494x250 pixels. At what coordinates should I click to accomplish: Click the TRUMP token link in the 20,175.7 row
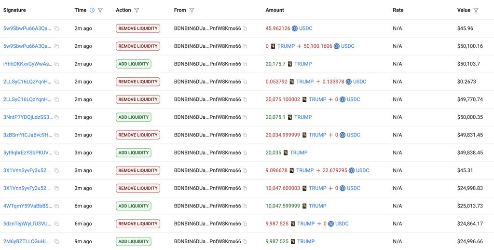point(303,64)
